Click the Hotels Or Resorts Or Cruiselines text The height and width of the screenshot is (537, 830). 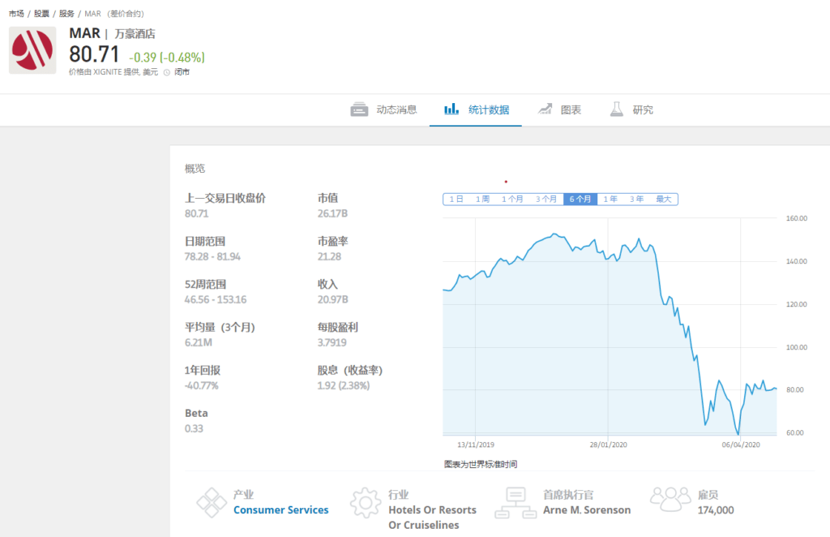click(433, 518)
